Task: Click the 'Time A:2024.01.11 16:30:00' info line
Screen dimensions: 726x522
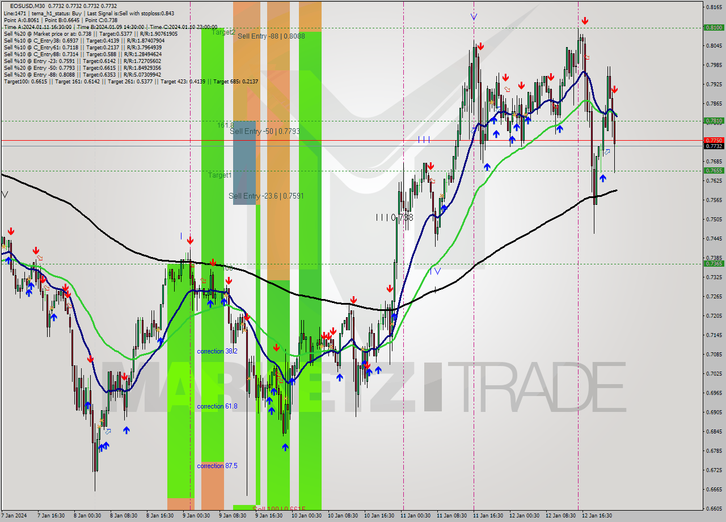Action: click(x=111, y=27)
